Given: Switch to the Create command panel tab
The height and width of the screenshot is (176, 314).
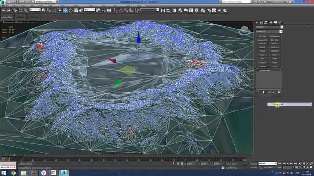Looking at the screenshot, I should [x=257, y=22].
